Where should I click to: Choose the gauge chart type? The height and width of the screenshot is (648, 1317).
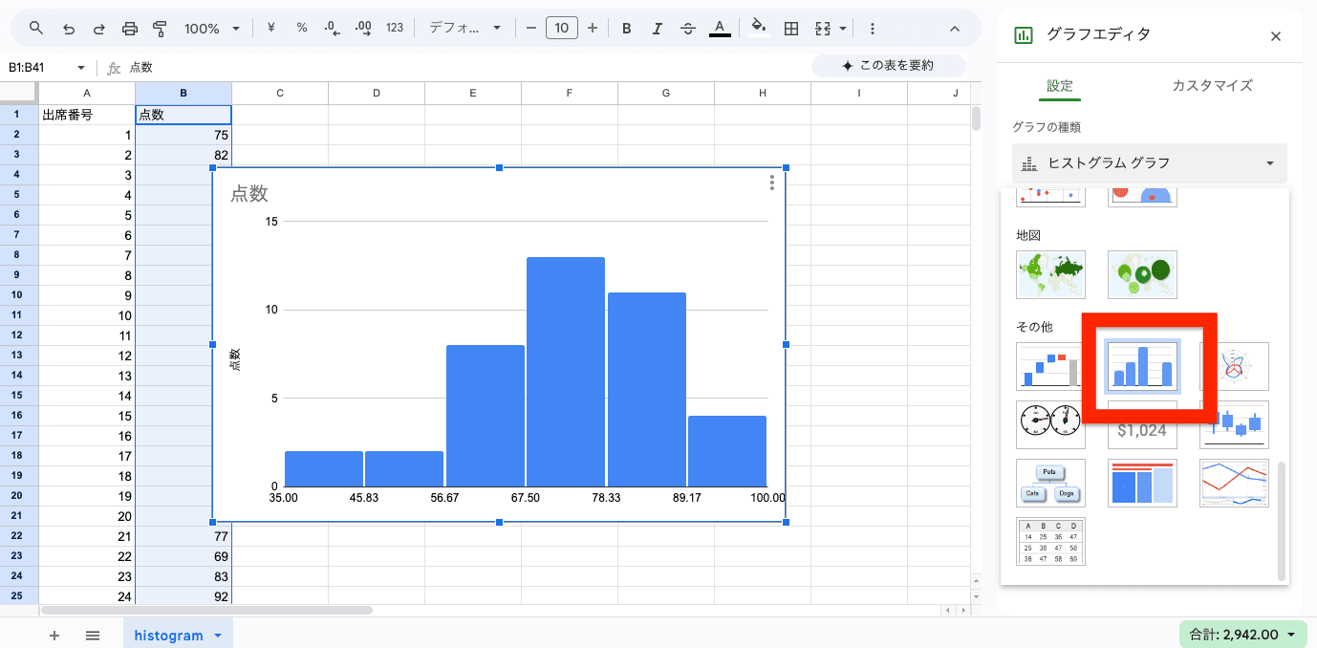(x=1050, y=424)
